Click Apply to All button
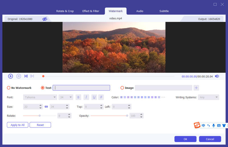The width and height of the screenshot is (228, 147). [18, 125]
